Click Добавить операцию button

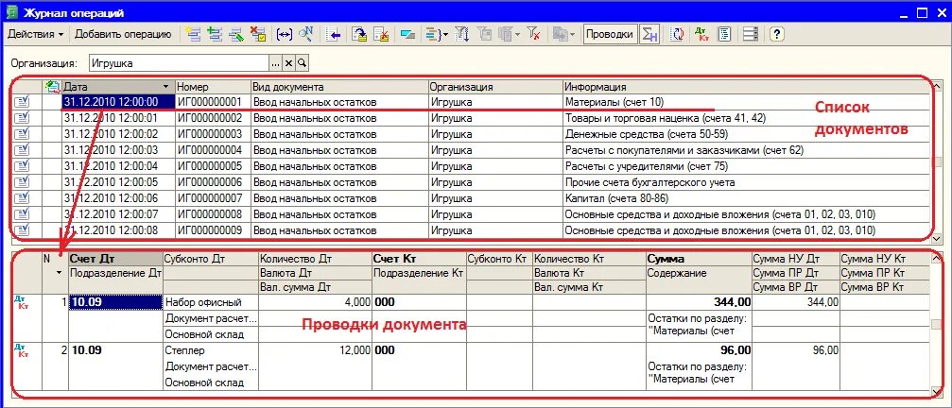[123, 35]
